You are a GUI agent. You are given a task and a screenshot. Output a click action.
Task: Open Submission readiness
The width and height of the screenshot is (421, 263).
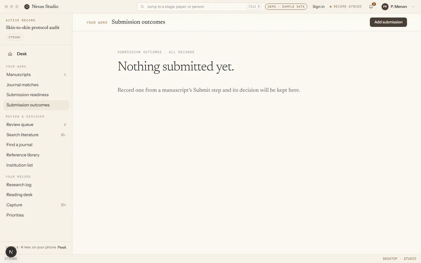36,95
